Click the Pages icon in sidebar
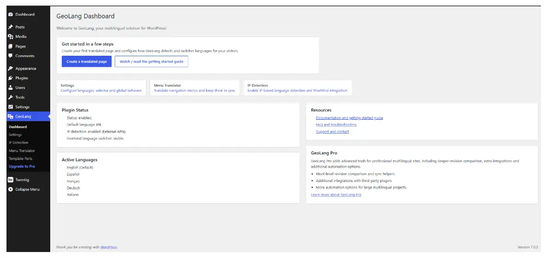The width and height of the screenshot is (553, 258). 11,47
